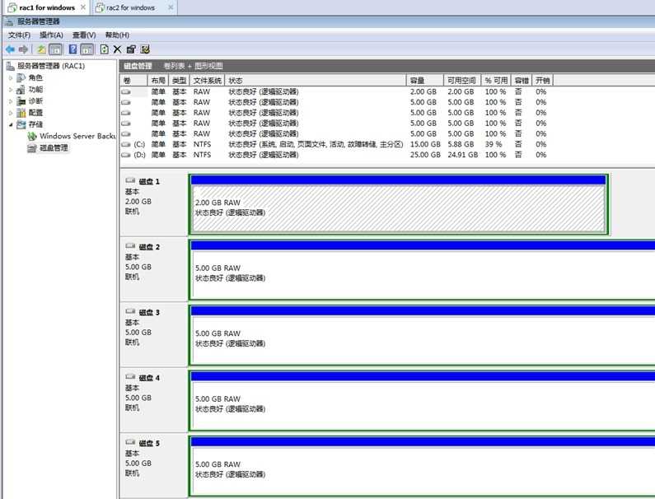Click the 15.00 GB capacity of volume C:

pos(425,144)
